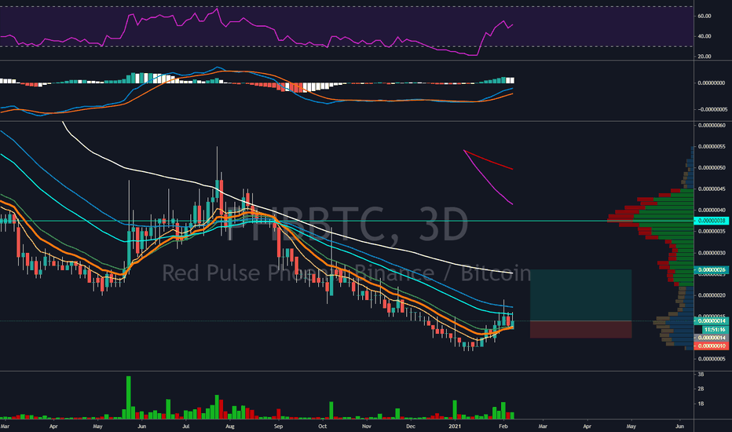
Task: Click the Dec label on the time axis
Action: click(410, 427)
